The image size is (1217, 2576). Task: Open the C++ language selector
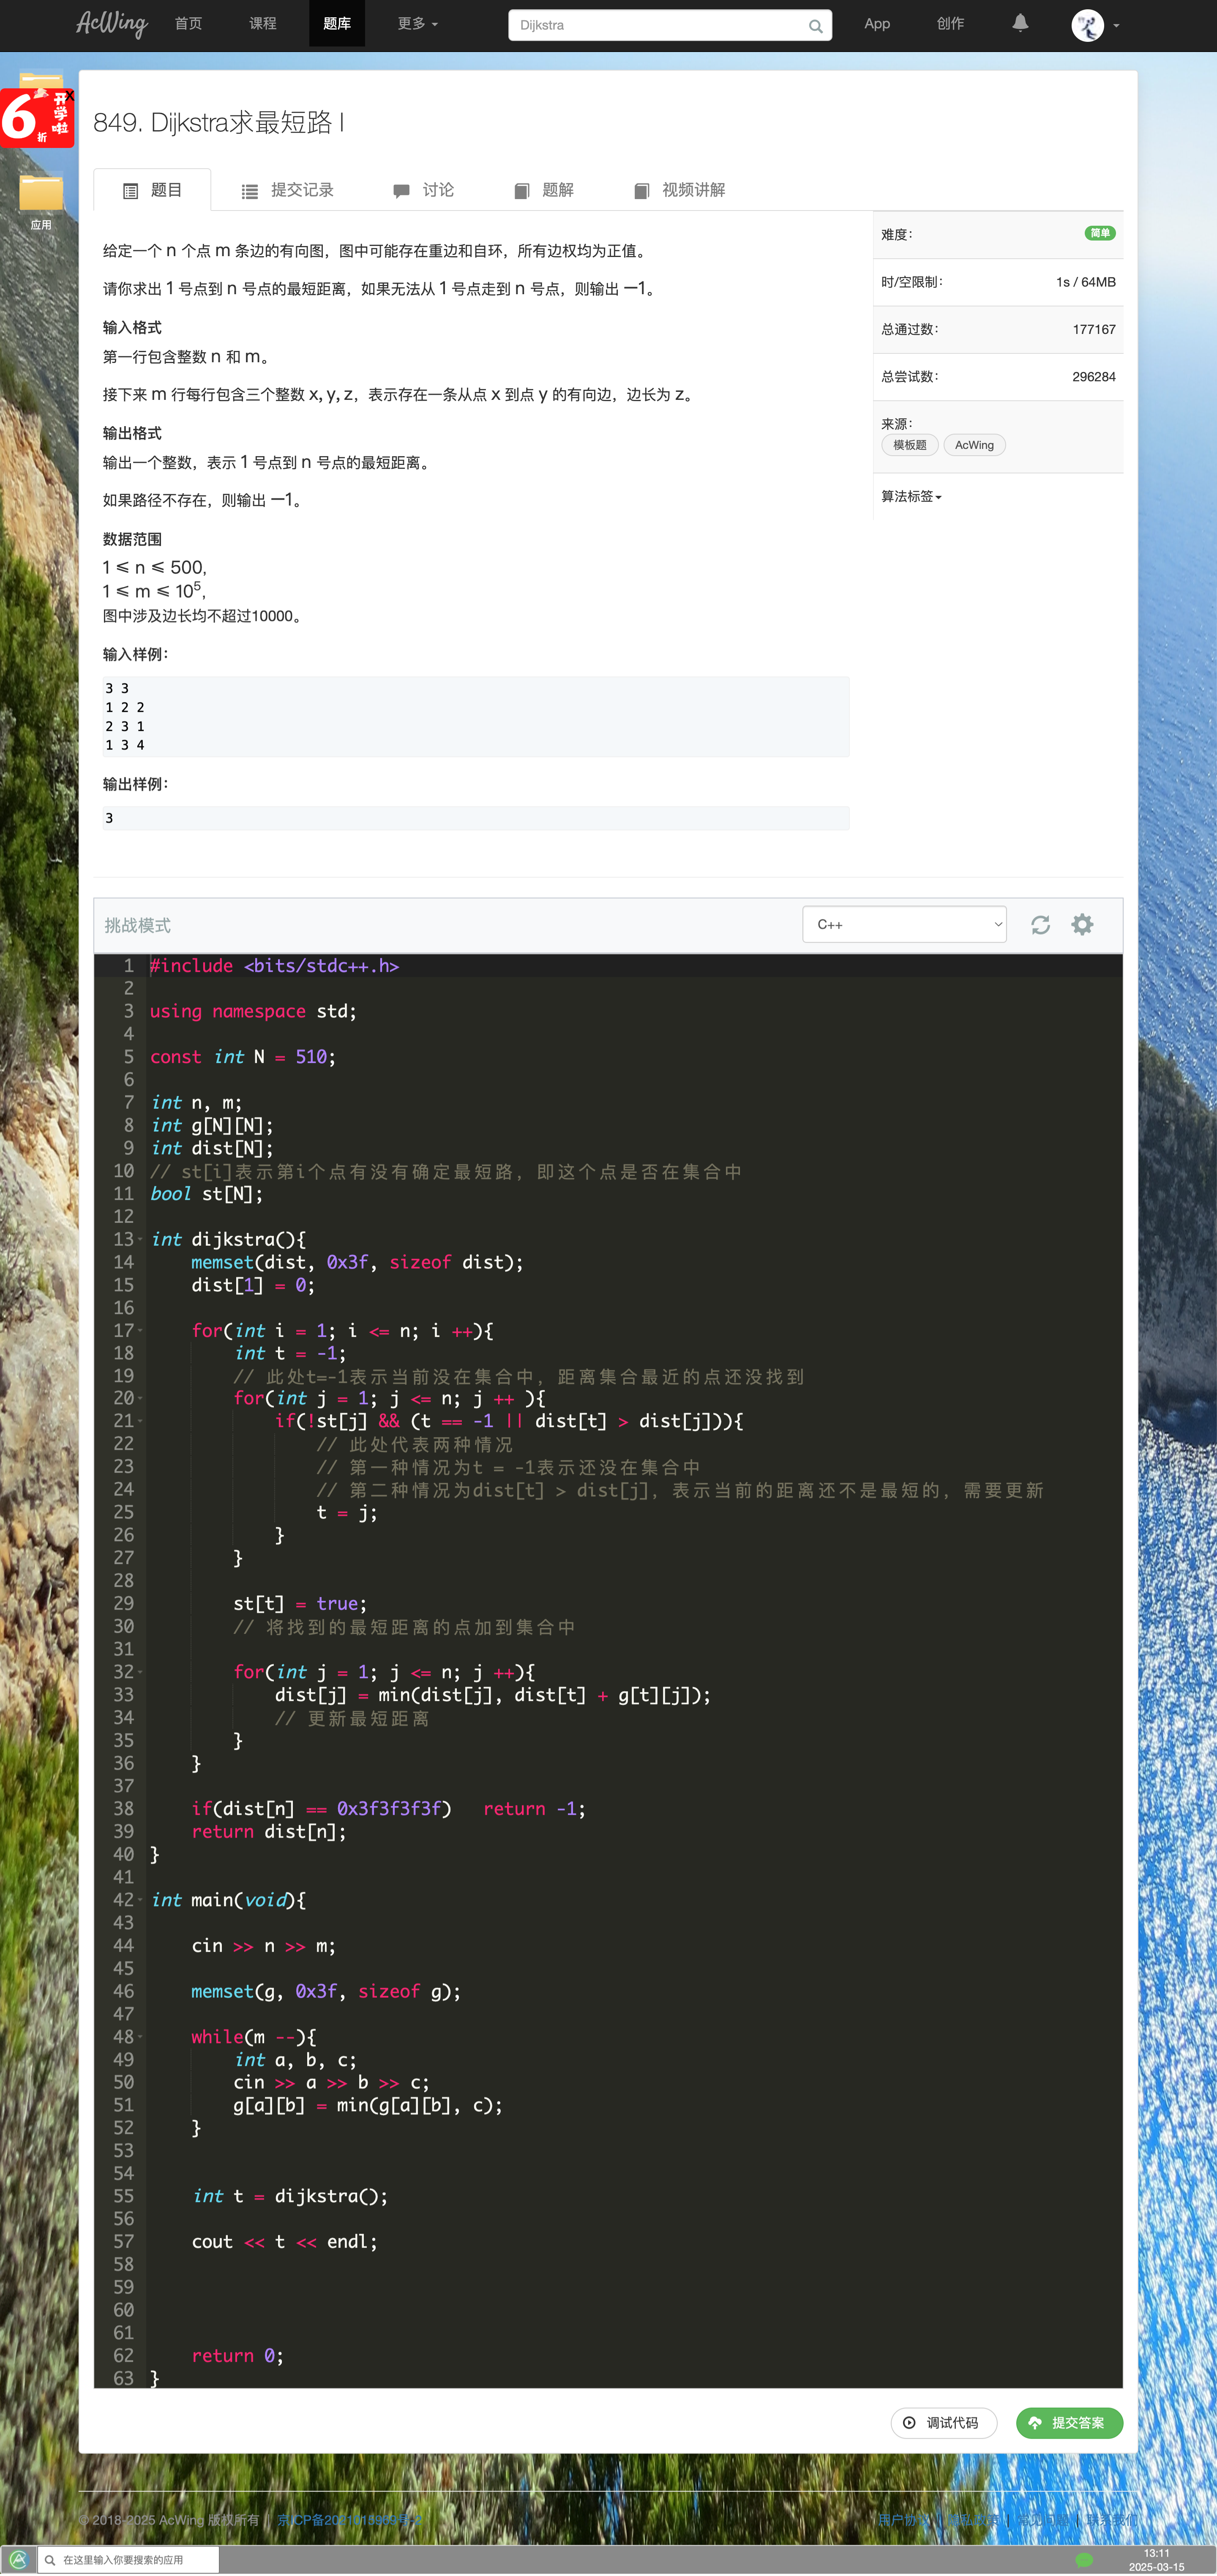[904, 924]
